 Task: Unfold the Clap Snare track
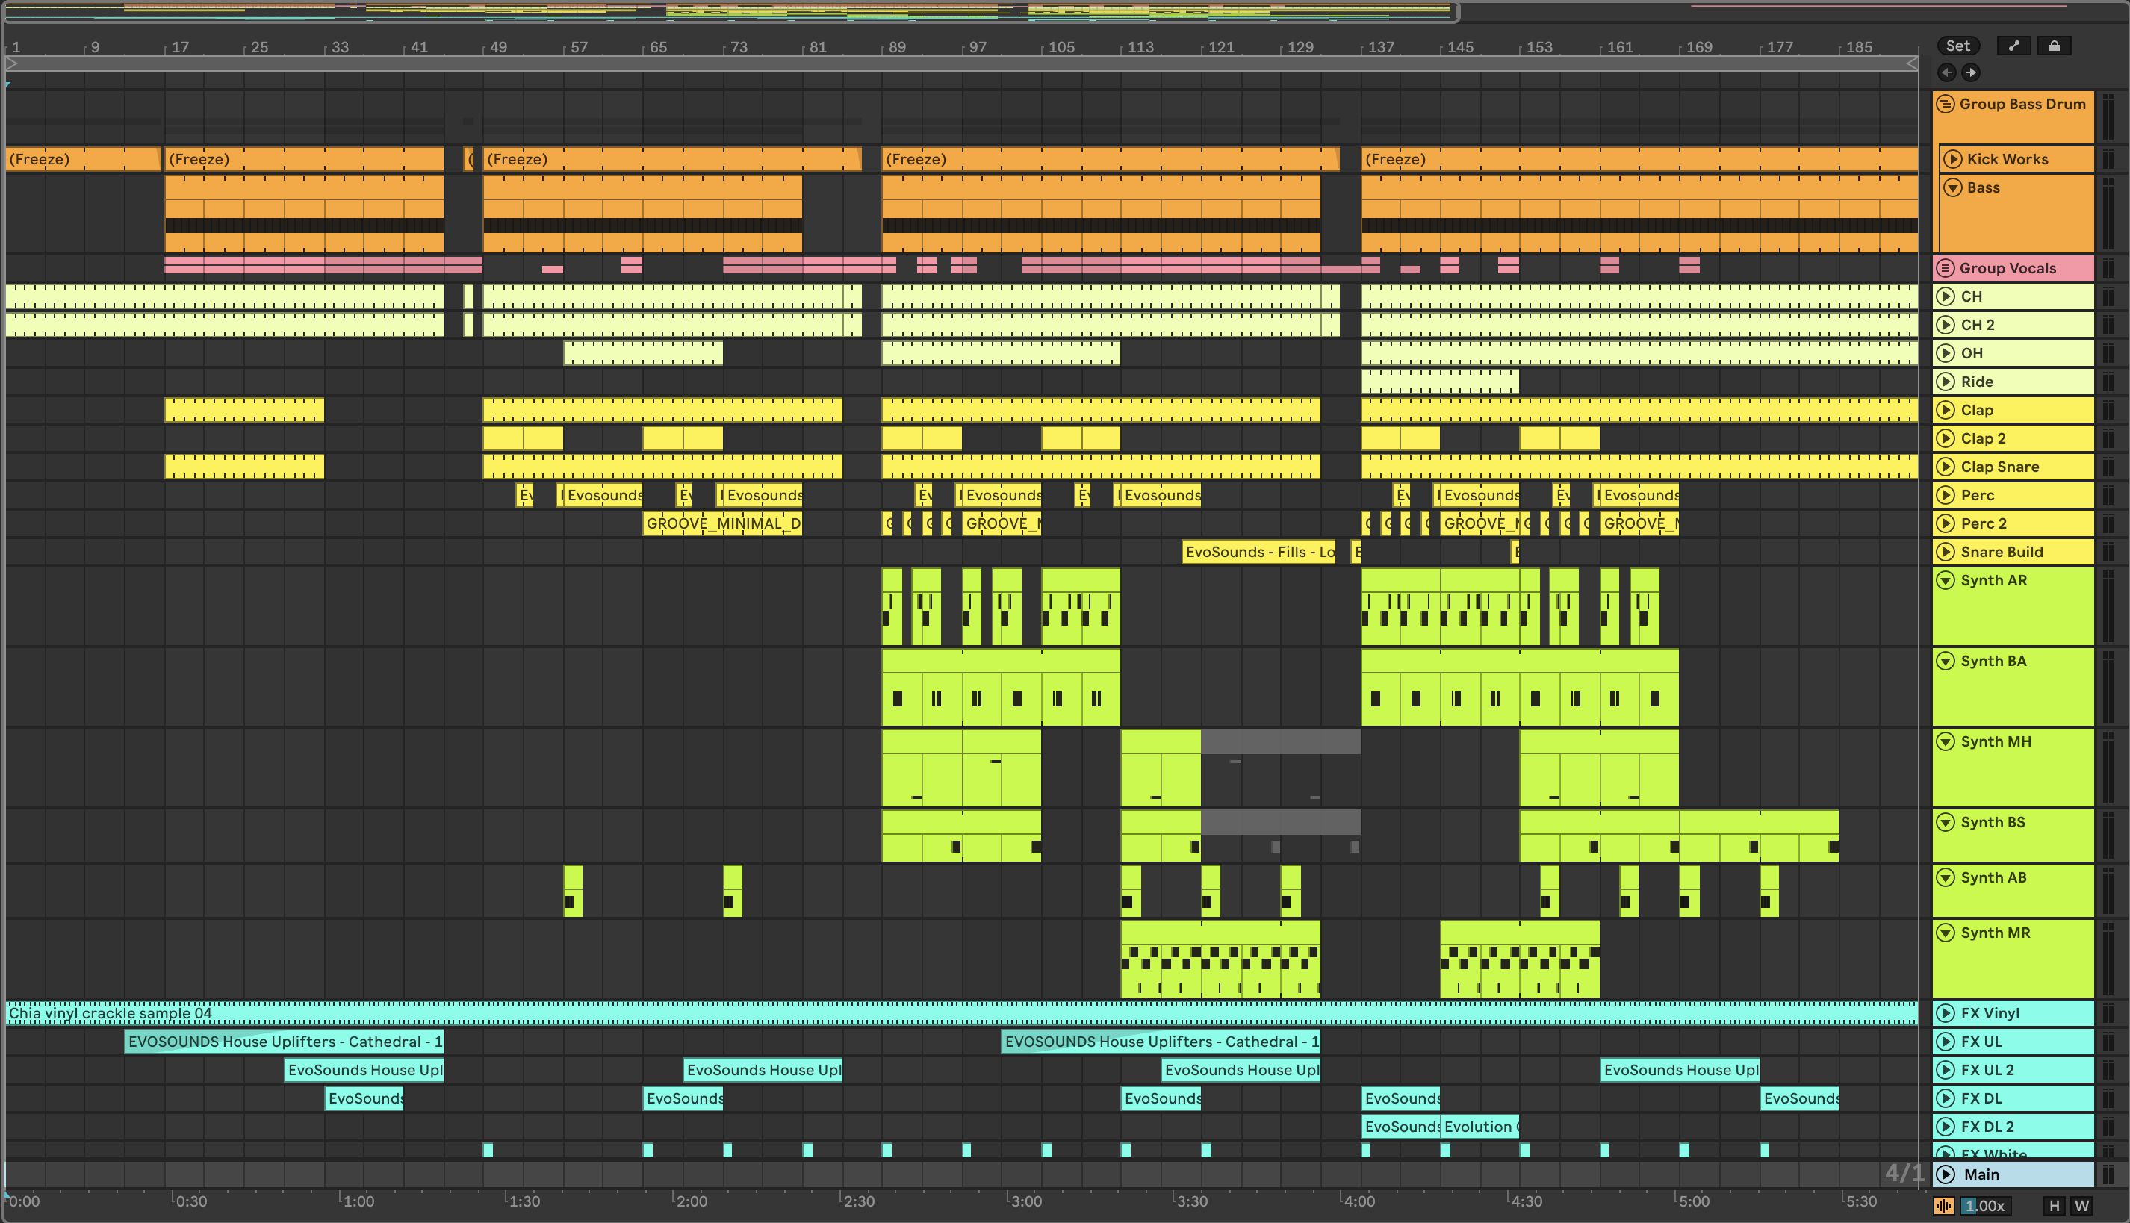1946,467
